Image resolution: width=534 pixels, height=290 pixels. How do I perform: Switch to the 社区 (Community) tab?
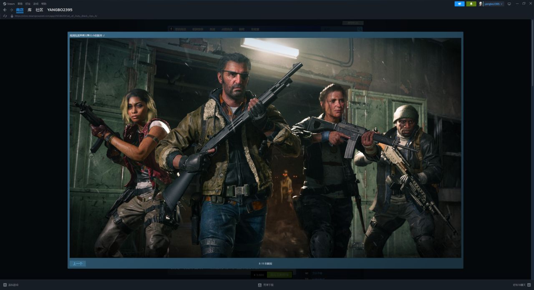[39, 10]
